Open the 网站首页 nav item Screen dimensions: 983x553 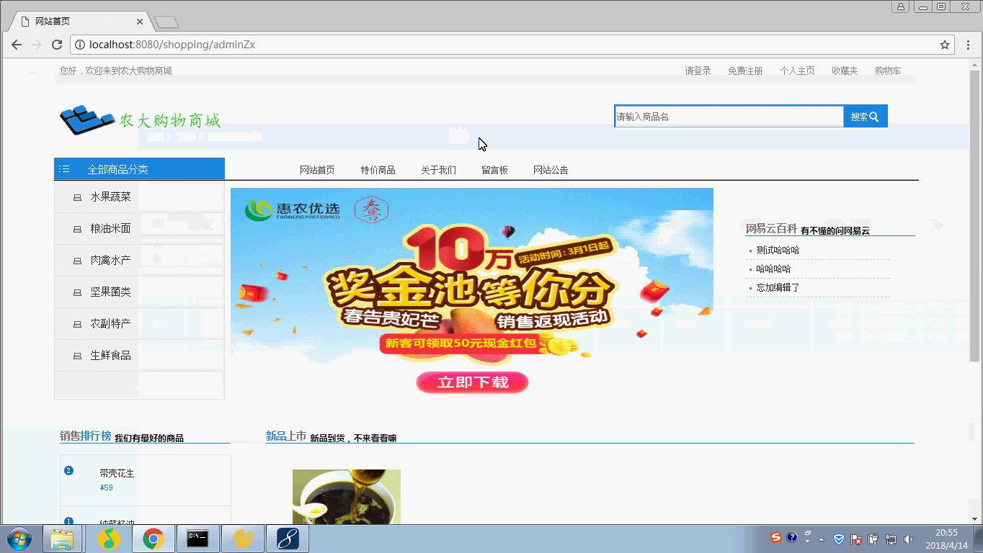coord(317,170)
